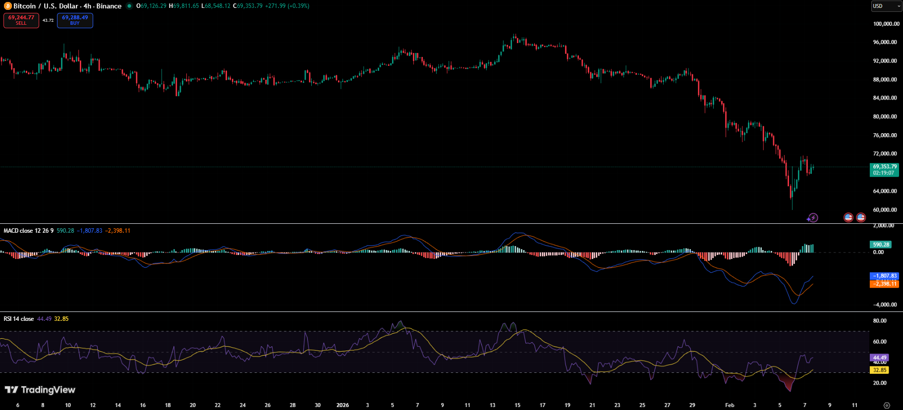Viewport: 903px width, 410px height.
Task: Select the MACD close 12 26 9 legend
Action: pos(29,231)
